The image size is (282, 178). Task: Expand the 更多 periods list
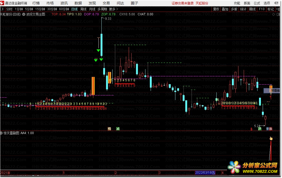pyautogui.click(x=113, y=9)
